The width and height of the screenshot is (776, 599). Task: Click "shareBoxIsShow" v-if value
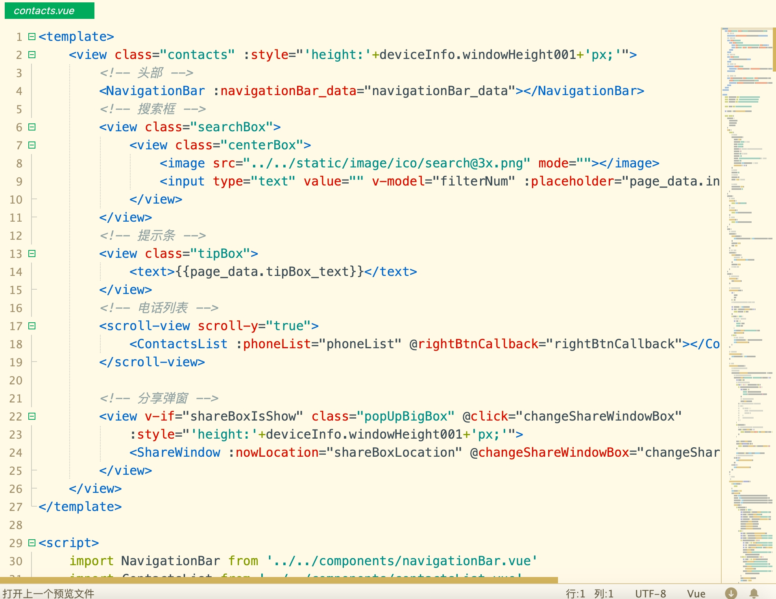(x=243, y=416)
